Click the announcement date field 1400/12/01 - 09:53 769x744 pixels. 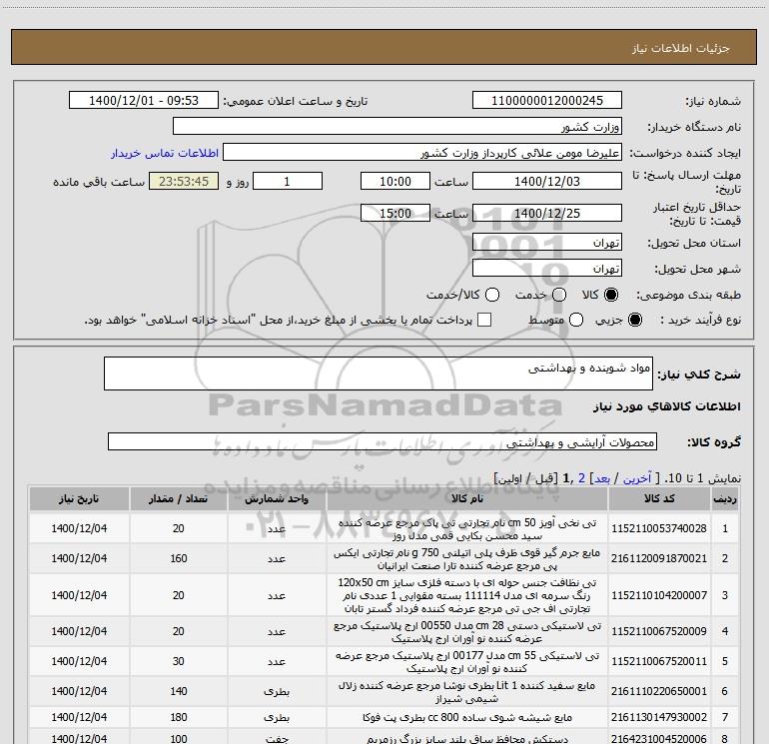(143, 100)
